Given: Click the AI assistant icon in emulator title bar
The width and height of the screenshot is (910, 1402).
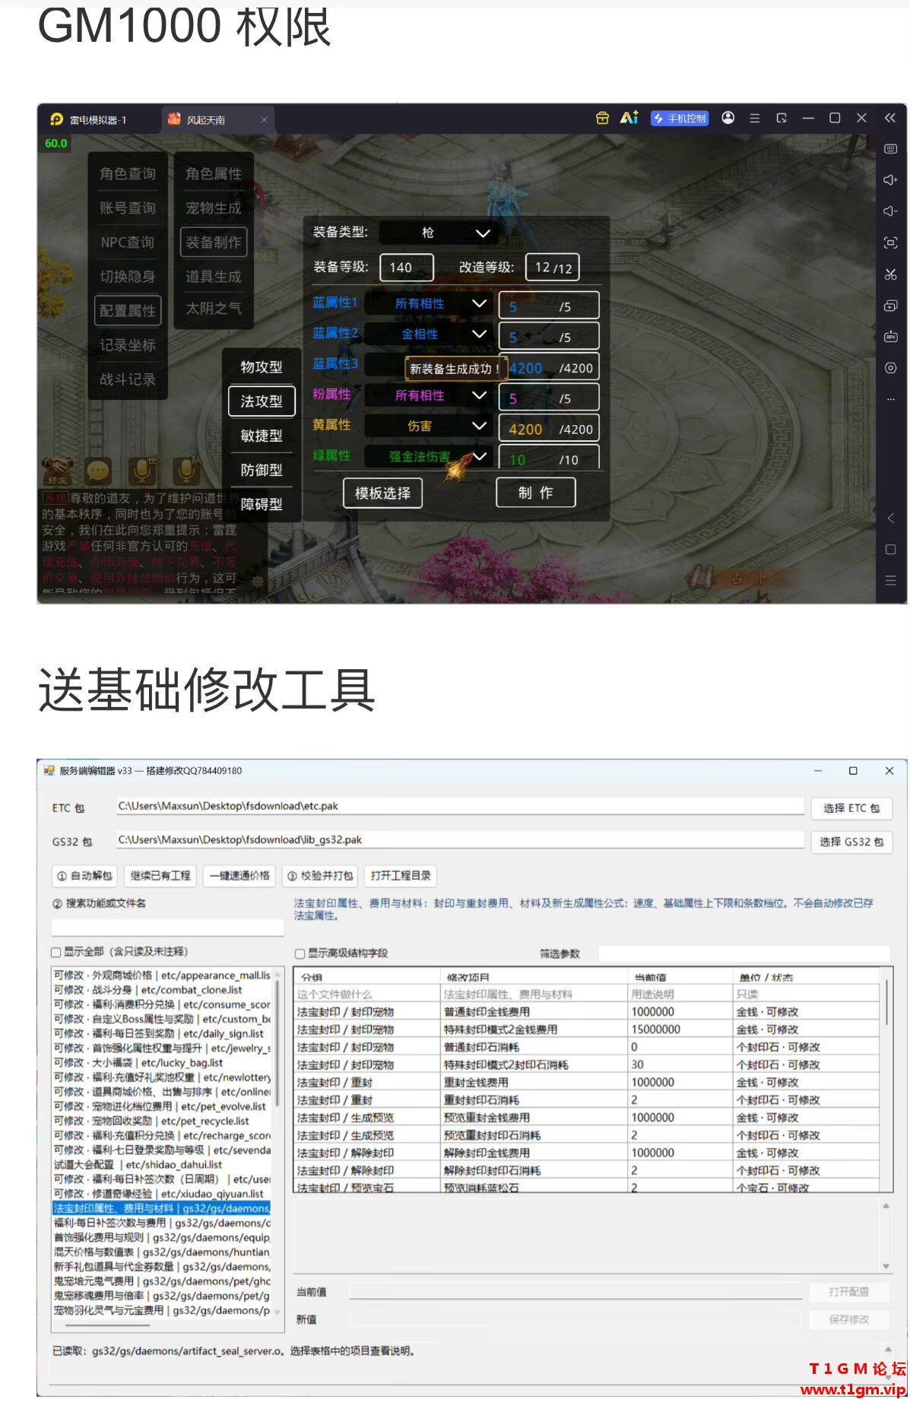Looking at the screenshot, I should (629, 118).
